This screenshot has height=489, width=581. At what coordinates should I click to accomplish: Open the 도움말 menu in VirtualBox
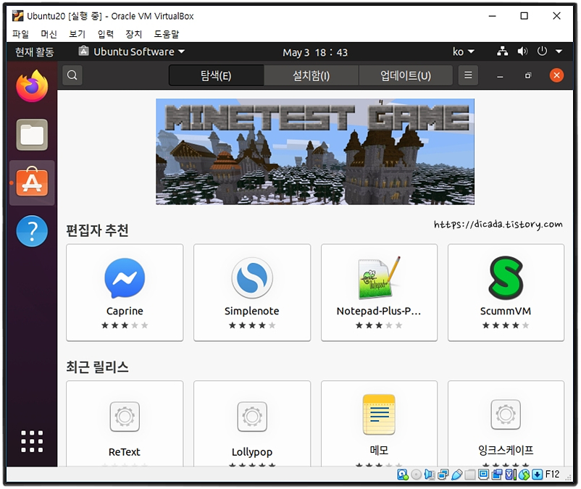coord(167,34)
